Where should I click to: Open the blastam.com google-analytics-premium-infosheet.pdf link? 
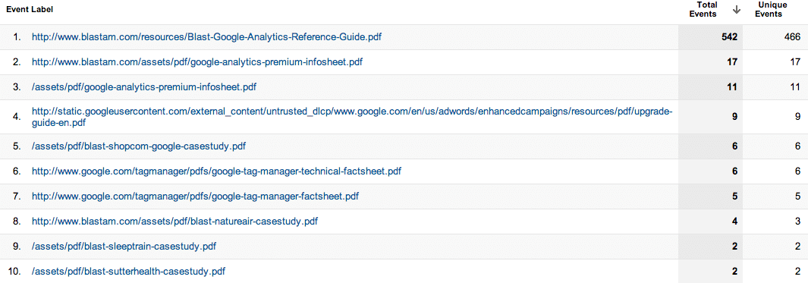pos(196,62)
